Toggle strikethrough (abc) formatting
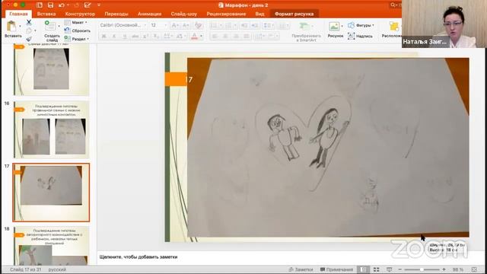The width and height of the screenshot is (487, 274). (x=135, y=37)
